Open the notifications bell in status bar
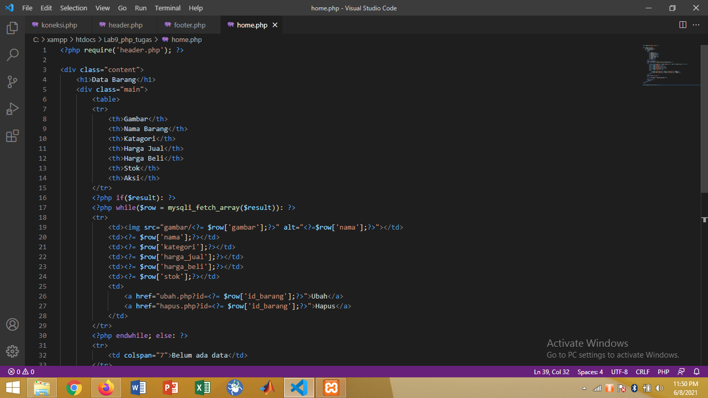The height and width of the screenshot is (398, 708). tap(697, 372)
